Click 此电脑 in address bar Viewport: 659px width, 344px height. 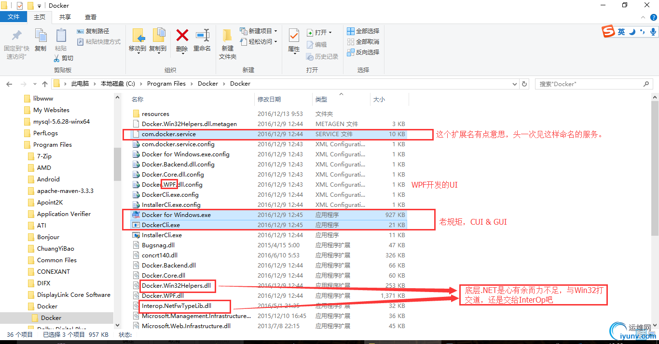coord(80,84)
